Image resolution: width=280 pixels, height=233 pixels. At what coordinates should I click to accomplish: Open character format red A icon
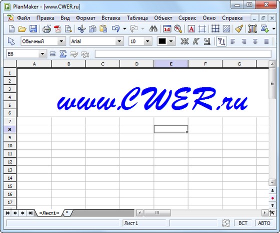(x=191, y=29)
